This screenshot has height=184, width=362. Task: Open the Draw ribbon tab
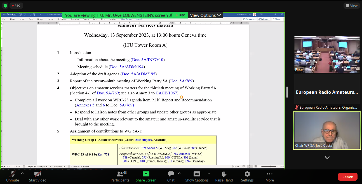[31, 19]
